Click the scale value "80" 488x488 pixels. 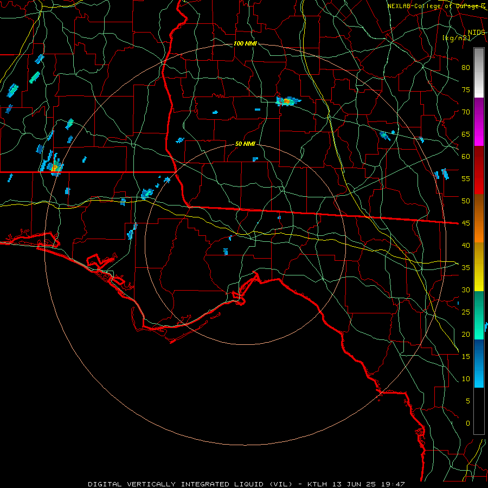coord(466,68)
